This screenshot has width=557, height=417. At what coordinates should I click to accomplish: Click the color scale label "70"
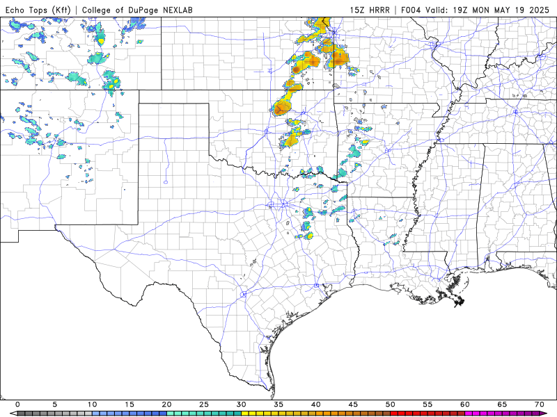click(539, 404)
